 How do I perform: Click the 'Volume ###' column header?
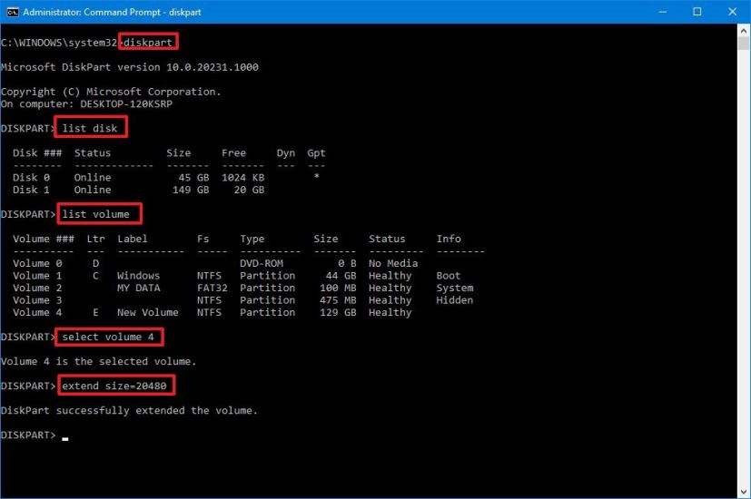(44, 239)
